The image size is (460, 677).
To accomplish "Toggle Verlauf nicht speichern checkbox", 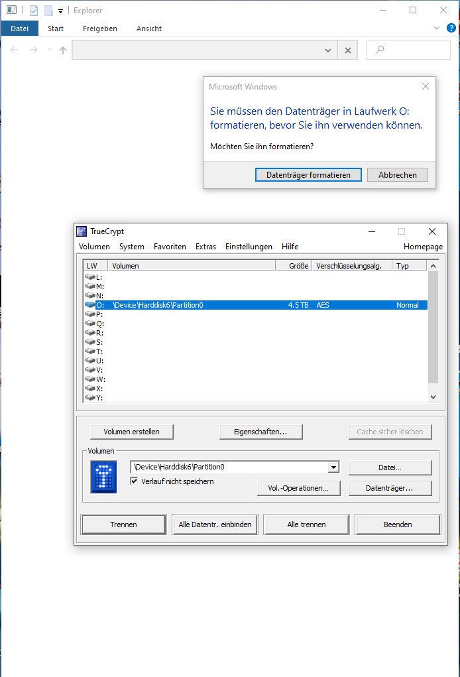I will pyautogui.click(x=134, y=481).
